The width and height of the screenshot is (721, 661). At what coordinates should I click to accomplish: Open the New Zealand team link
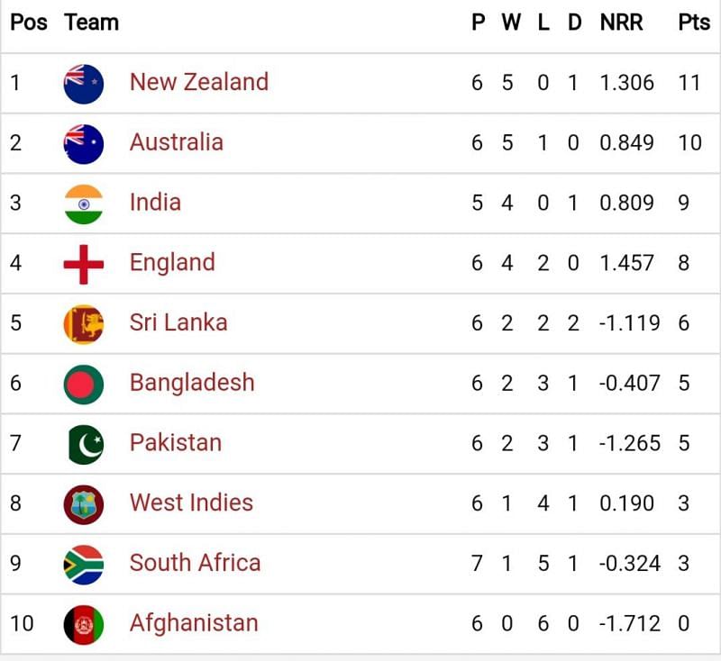[199, 82]
